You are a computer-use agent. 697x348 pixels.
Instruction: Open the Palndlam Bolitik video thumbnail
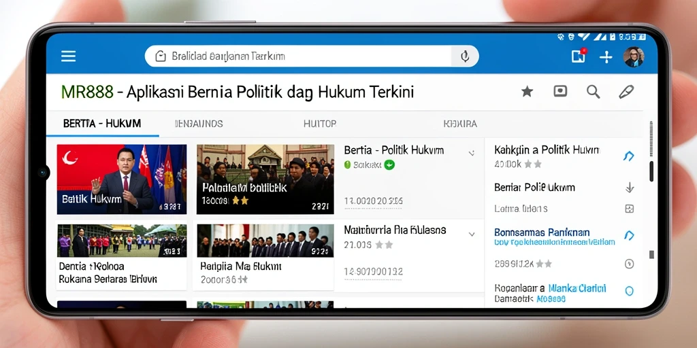click(x=265, y=179)
